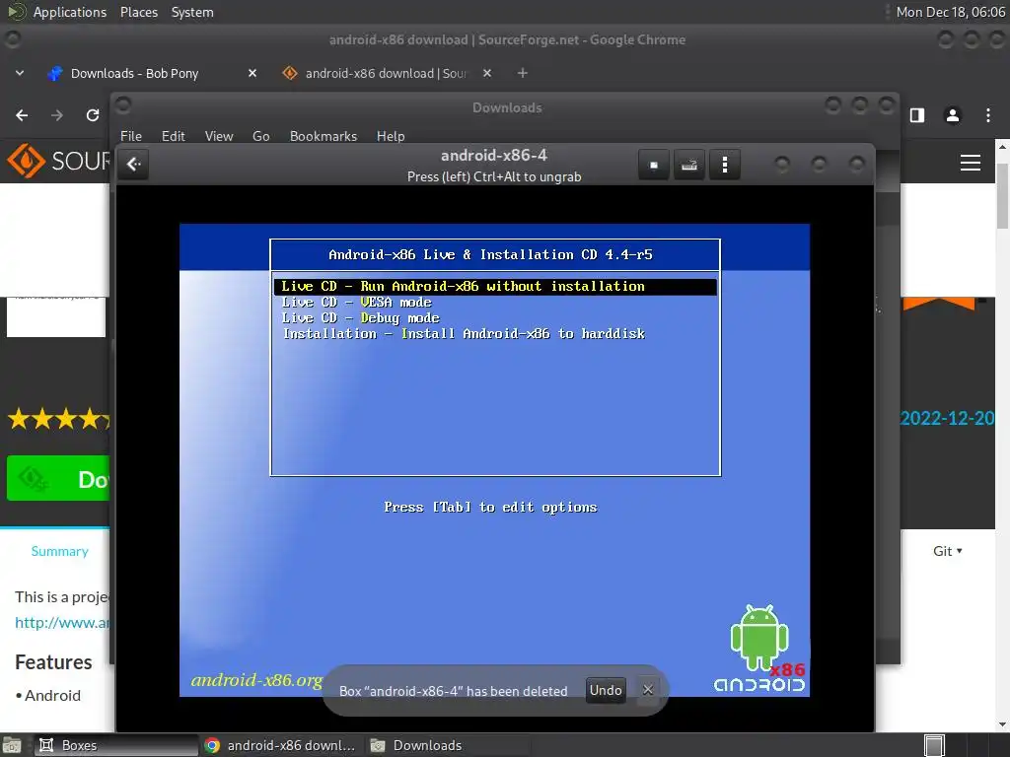
Task: Select Installation to harddisk entry
Action: point(464,334)
